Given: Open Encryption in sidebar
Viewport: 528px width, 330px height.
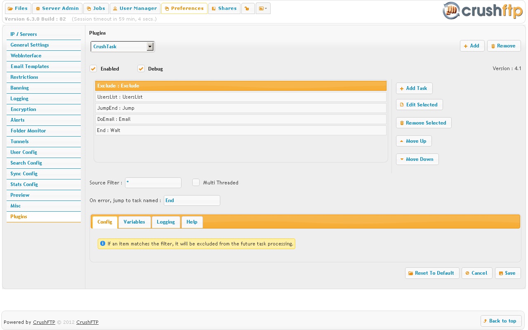Looking at the screenshot, I should point(44,109).
